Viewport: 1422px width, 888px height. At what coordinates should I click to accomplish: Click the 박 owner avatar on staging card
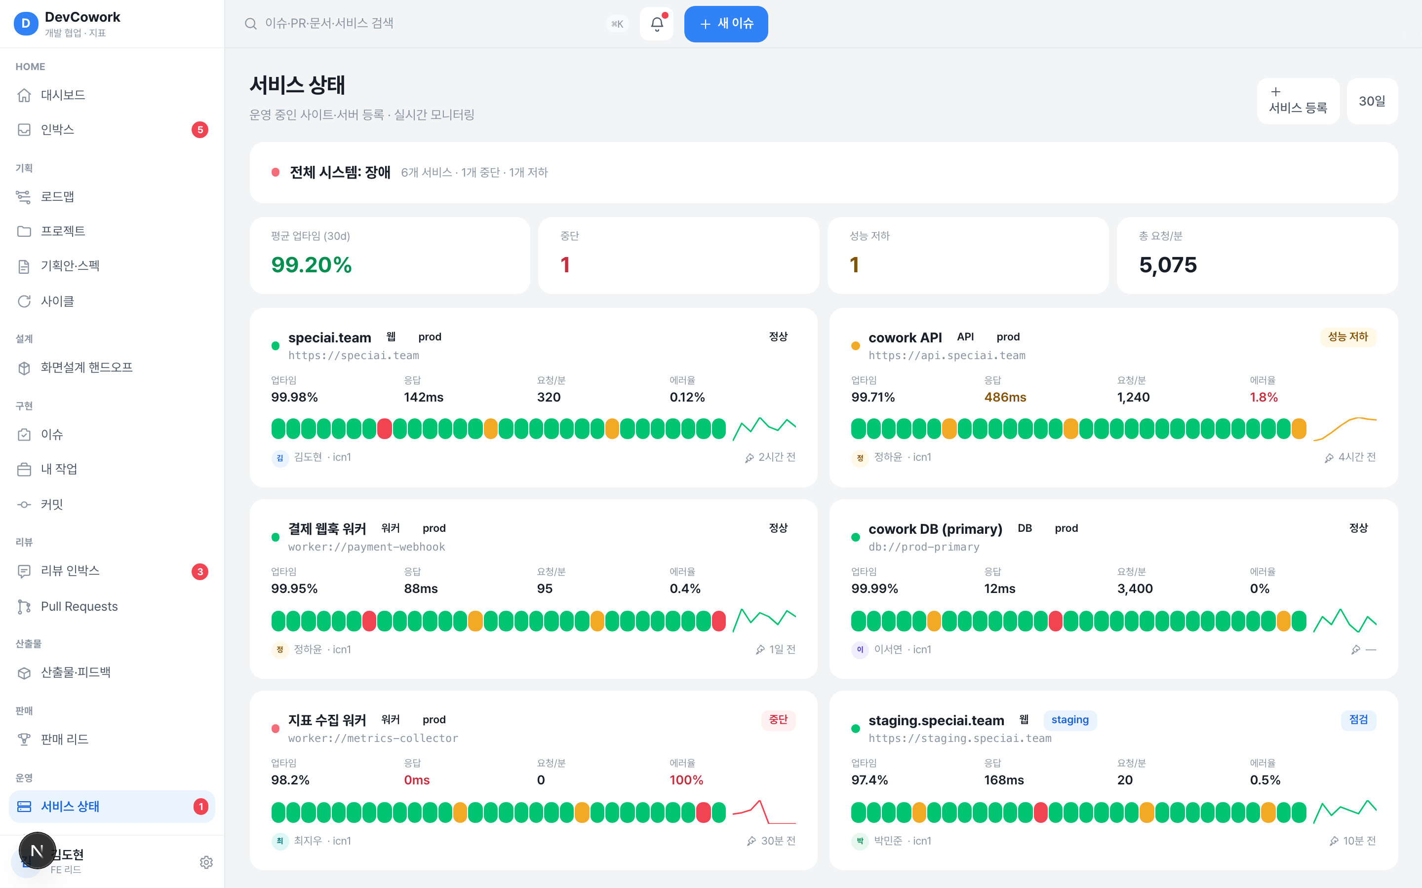[x=860, y=841]
